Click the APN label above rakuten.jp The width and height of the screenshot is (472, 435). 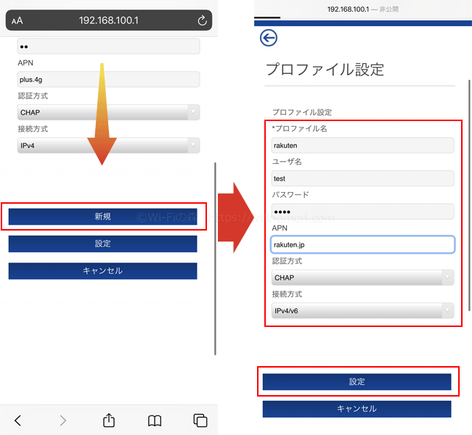[280, 228]
